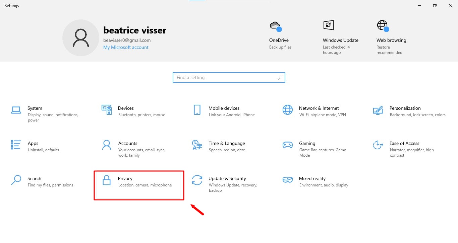The width and height of the screenshot is (458, 243).
Task: Click the beavisser0@gmail.com email text
Action: click(127, 40)
